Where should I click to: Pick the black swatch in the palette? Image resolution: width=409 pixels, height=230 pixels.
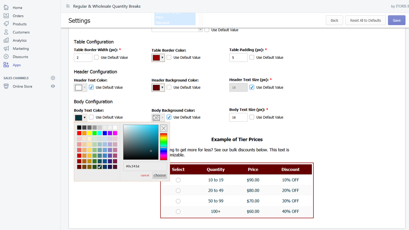coord(79,127)
